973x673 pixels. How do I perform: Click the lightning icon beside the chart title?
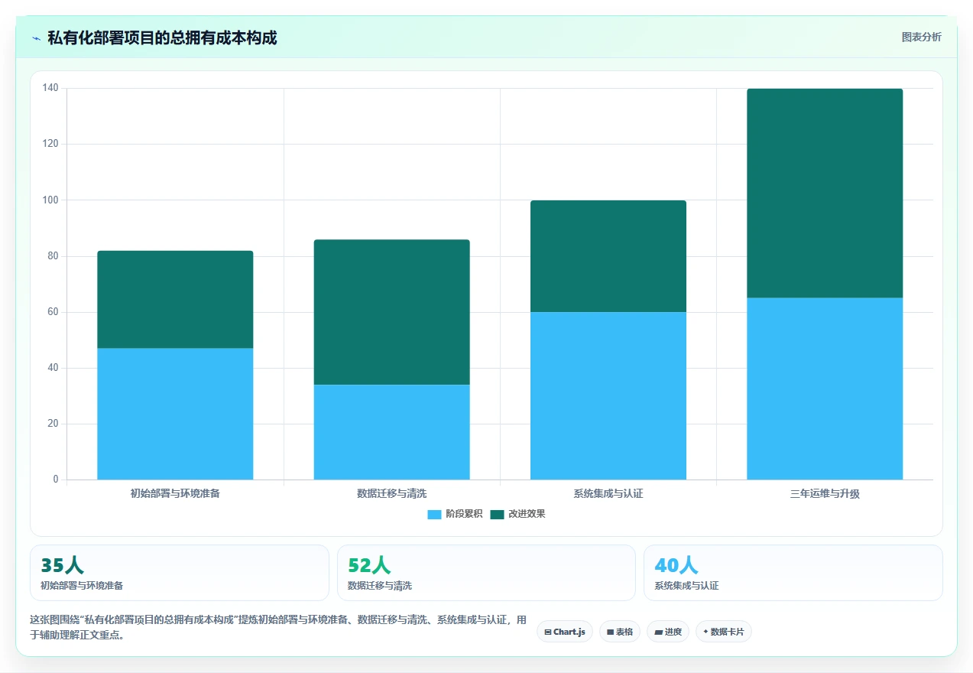click(x=36, y=37)
